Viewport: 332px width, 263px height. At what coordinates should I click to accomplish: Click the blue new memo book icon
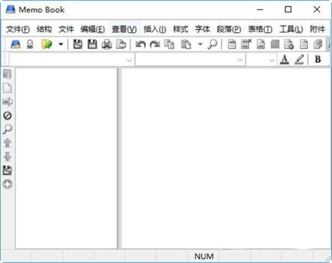click(x=15, y=44)
